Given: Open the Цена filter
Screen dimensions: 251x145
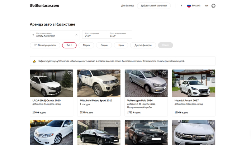Looking at the screenshot, I should point(121,45).
